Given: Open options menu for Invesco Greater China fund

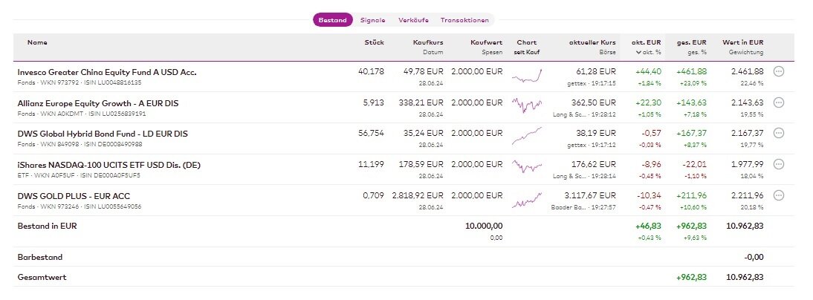Looking at the screenshot, I should [x=779, y=72].
